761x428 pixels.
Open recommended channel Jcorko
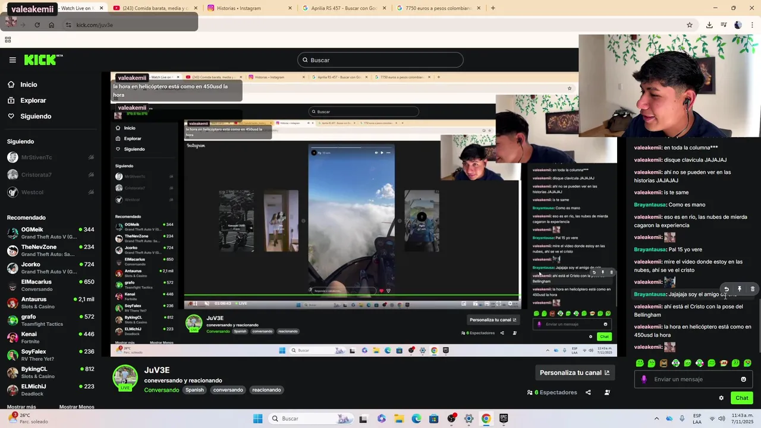click(x=51, y=267)
